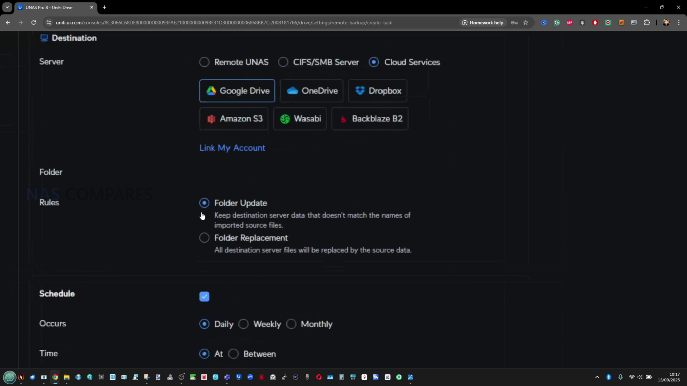Open the Extensions puzzle-piece menu
Screen dimensions: 687x386
pyautogui.click(x=647, y=23)
